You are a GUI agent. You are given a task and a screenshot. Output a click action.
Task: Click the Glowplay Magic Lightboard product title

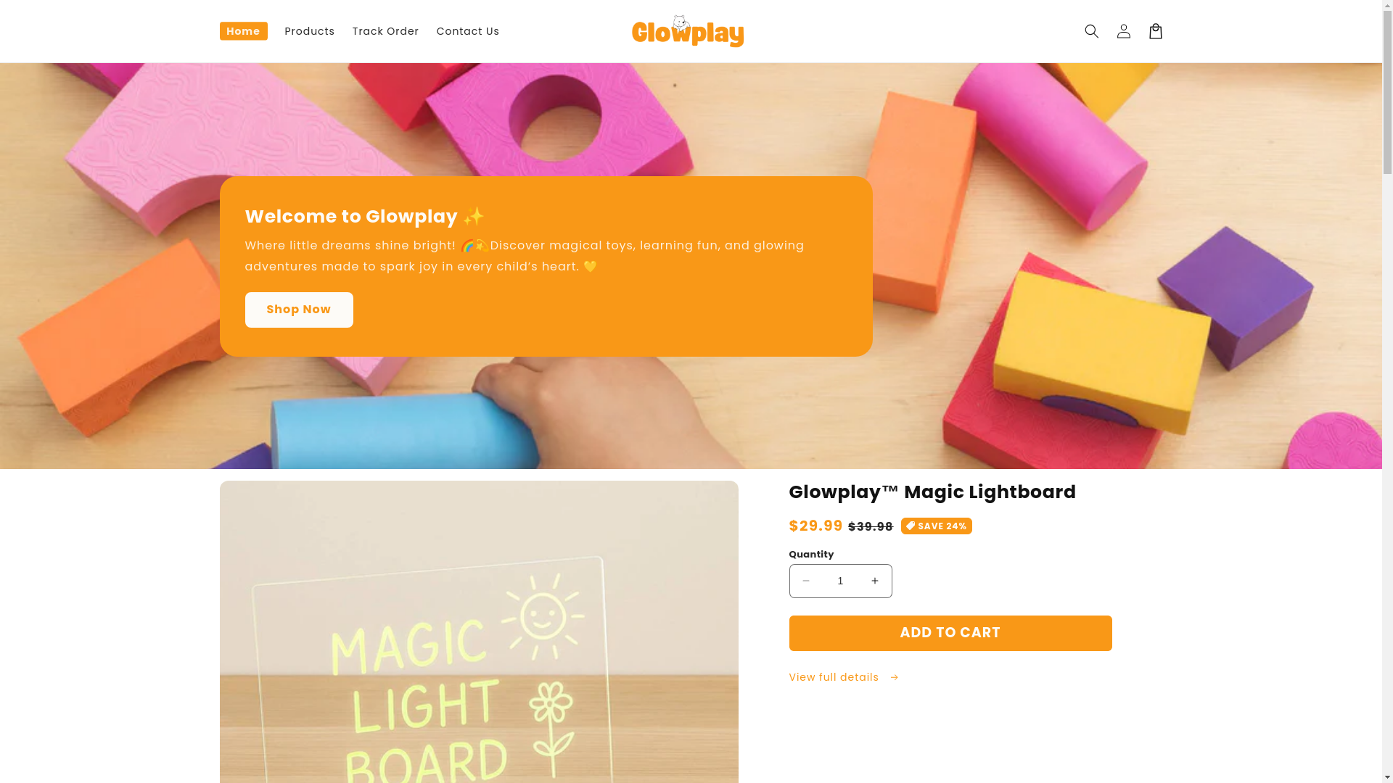[932, 492]
